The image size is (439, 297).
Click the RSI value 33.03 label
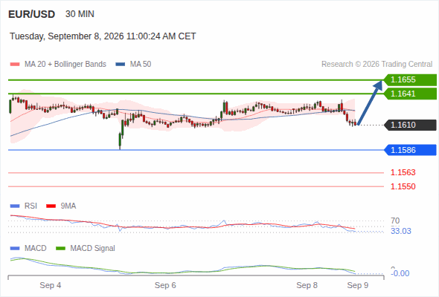tap(401, 232)
